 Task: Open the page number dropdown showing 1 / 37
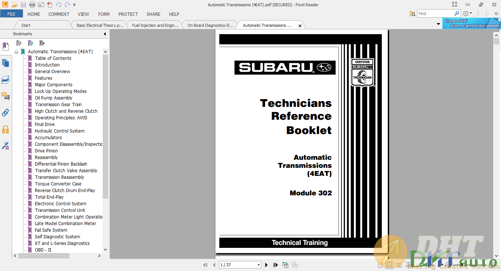(259, 265)
